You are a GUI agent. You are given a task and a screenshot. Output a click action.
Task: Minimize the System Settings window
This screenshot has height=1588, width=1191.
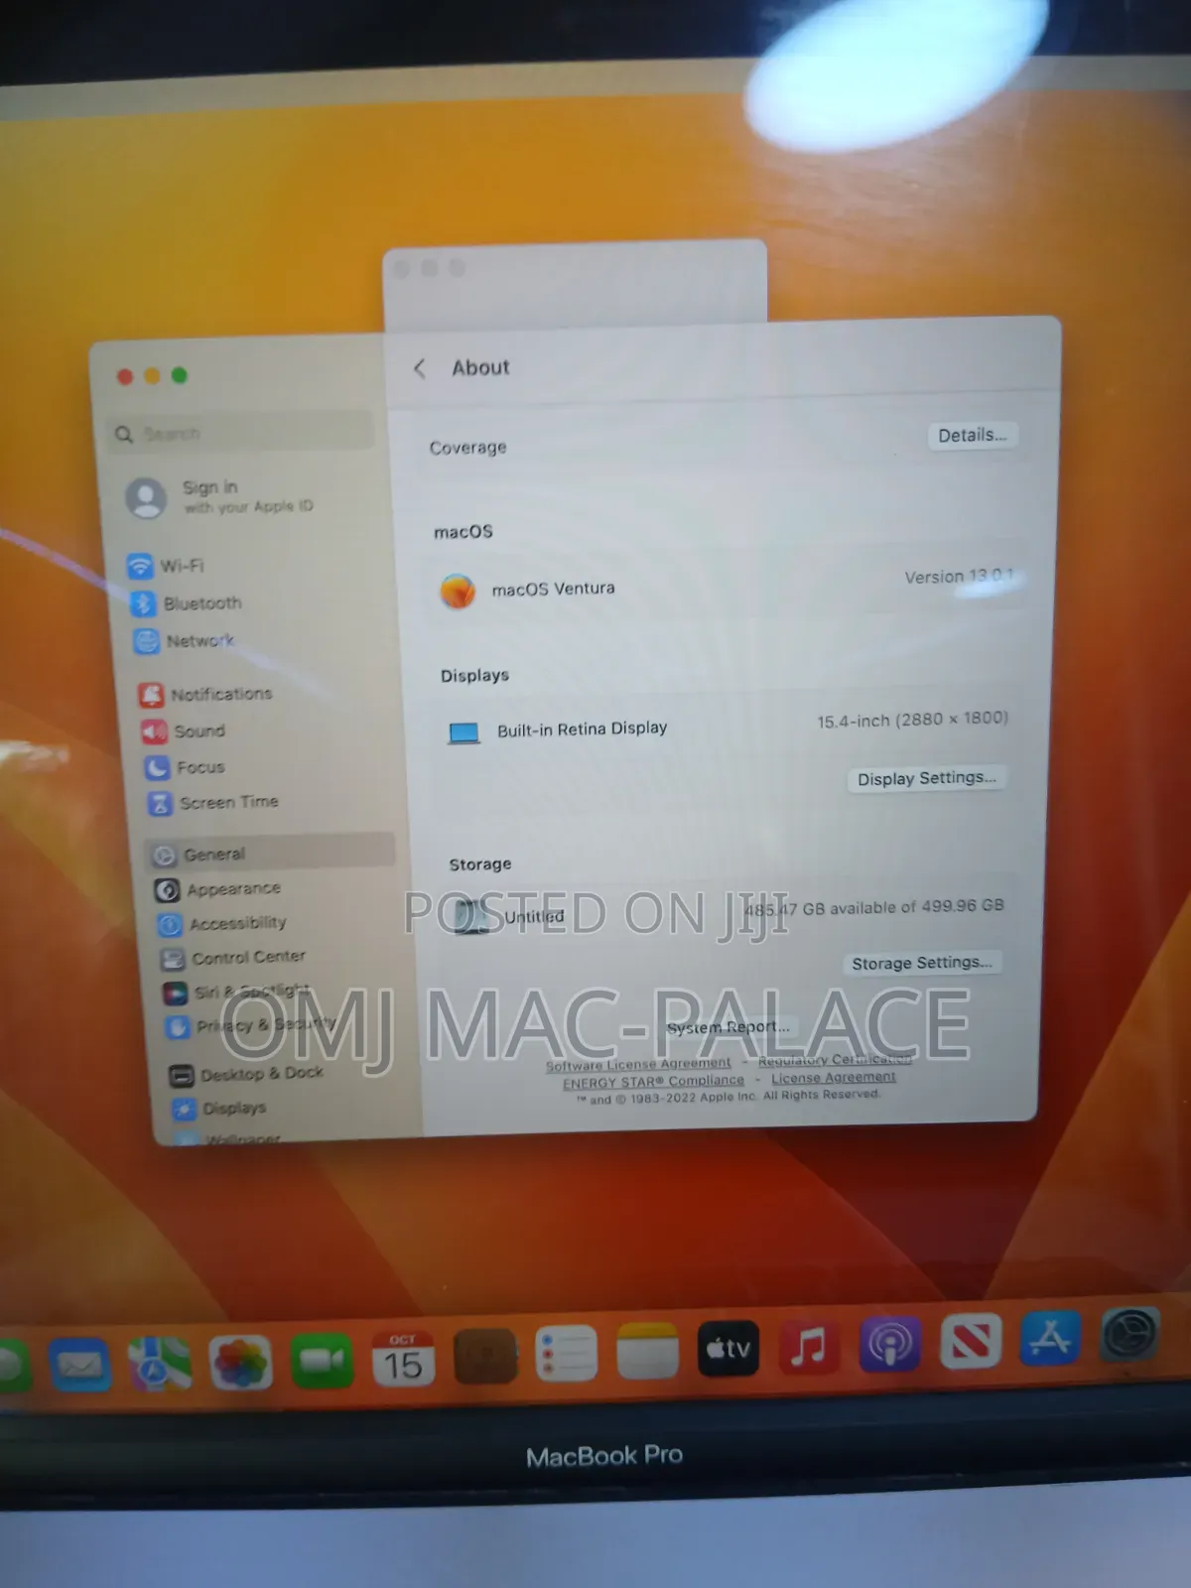[152, 375]
